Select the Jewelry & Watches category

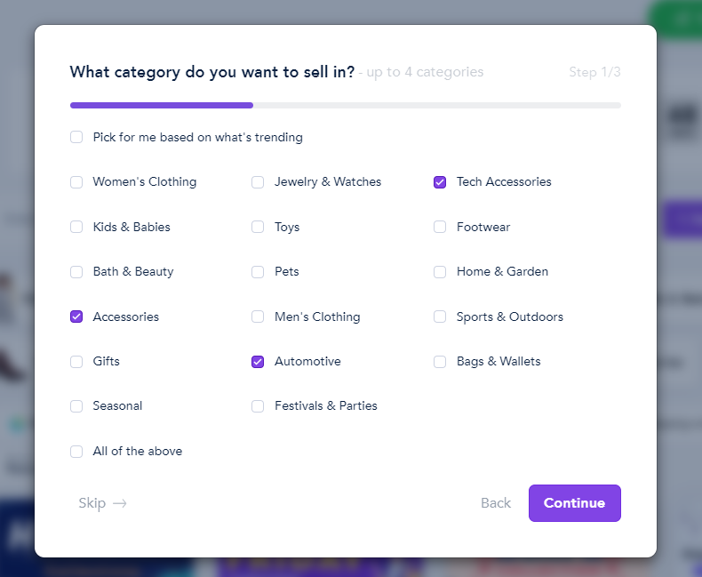pos(258,182)
